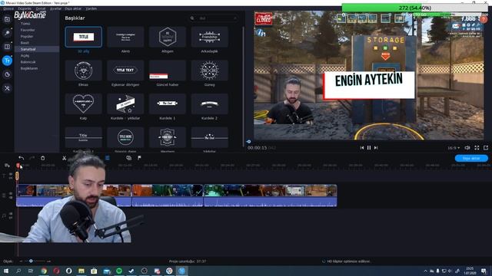Click the marker flag icon
Viewport: 492px width, 276px height.
(x=139, y=158)
